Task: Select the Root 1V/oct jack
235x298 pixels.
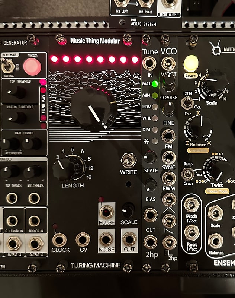Action: [192, 233]
